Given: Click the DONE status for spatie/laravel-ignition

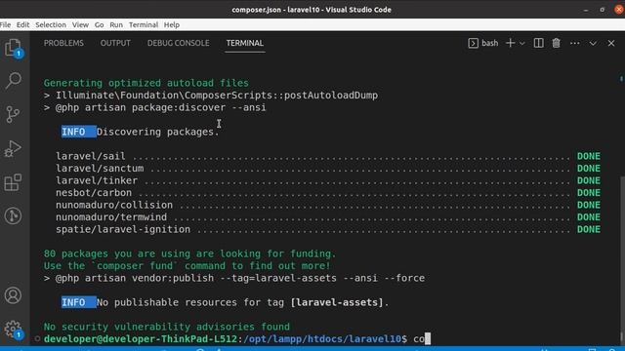Looking at the screenshot, I should click(589, 229).
